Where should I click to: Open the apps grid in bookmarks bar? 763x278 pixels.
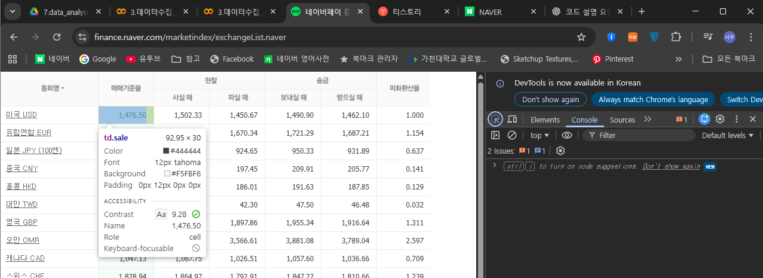coord(13,59)
